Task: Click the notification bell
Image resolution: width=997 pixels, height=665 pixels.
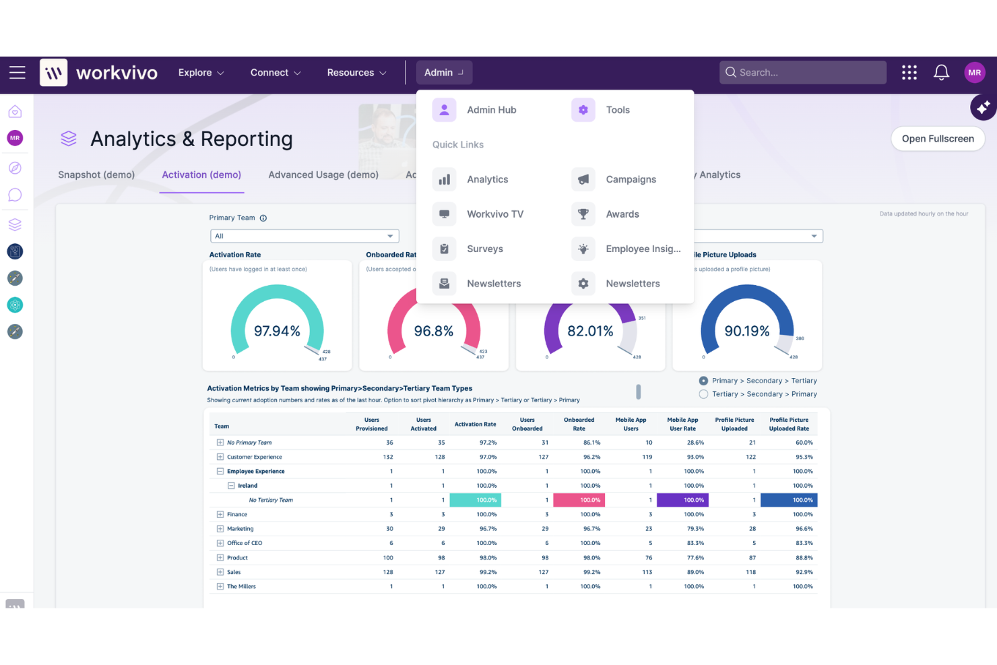Action: coord(941,72)
